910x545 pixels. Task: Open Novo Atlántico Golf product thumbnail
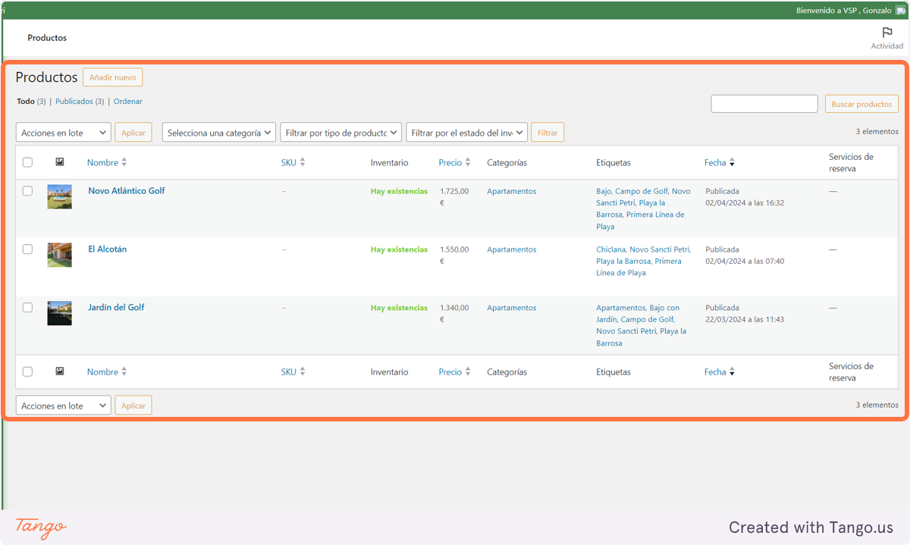[x=60, y=197]
